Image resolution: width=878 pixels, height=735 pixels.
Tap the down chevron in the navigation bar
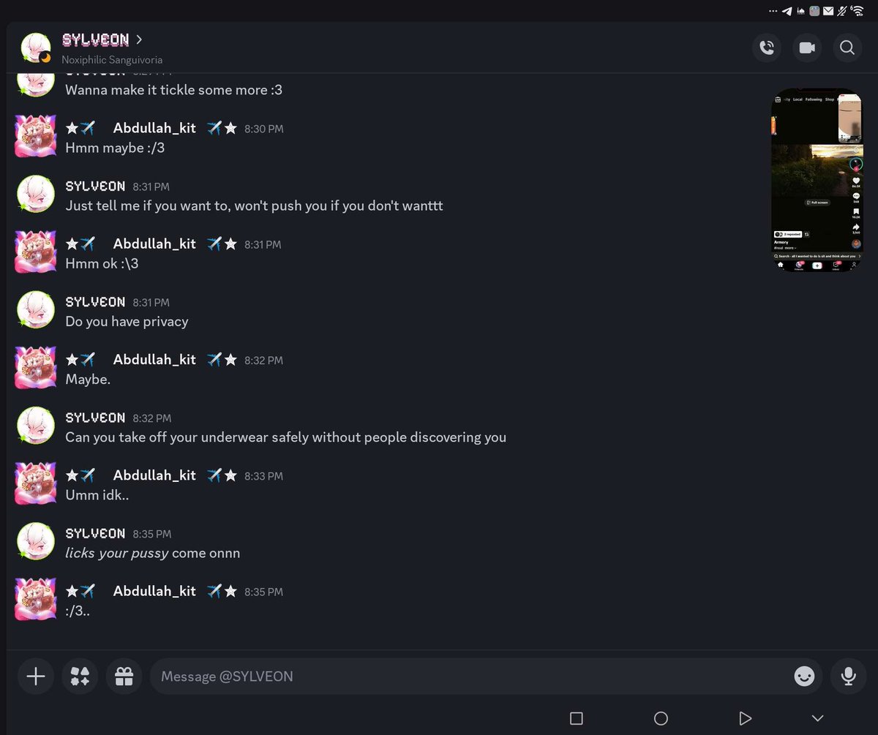click(x=818, y=718)
